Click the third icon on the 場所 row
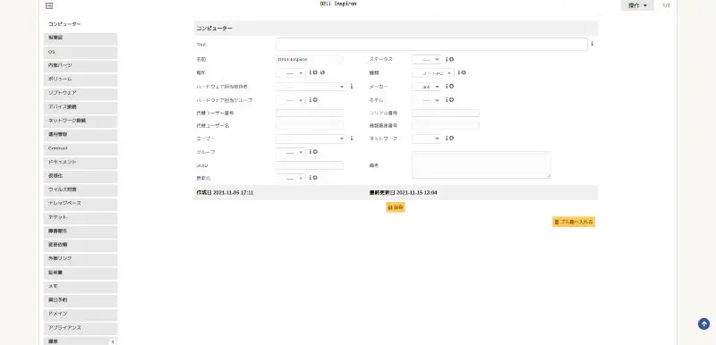Viewport: 716px width, 345px height. point(322,72)
